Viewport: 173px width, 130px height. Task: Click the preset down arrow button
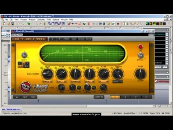60,39
